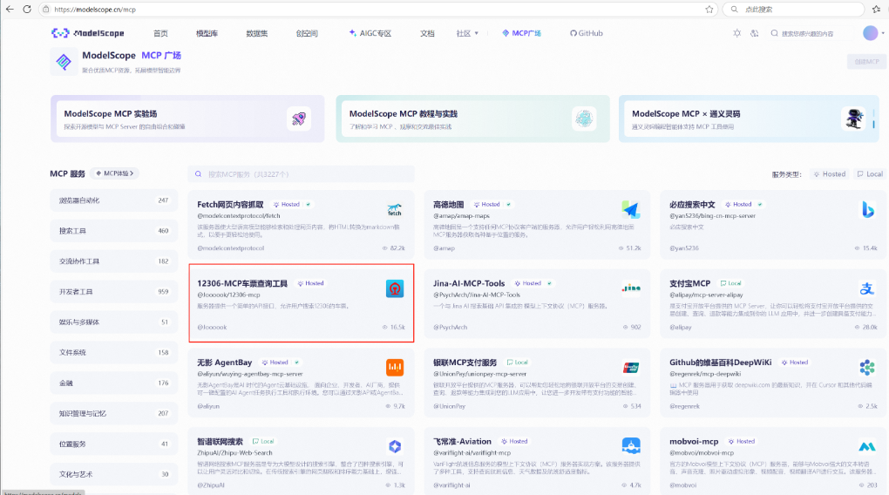This screenshot has height=495, width=889.
Task: Select the 娱乐与多媒体 category
Action: 113,322
